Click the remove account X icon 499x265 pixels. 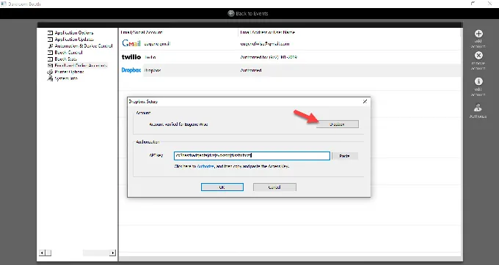478,56
